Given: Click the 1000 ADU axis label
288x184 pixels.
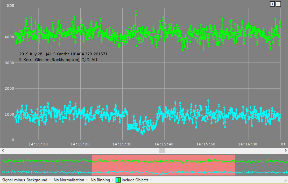Looking at the screenshot, I should (x=9, y=114).
